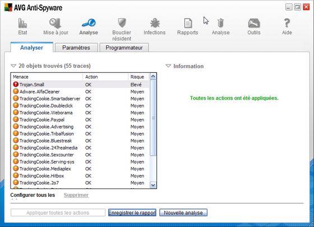Click Appliquer toutes les actions button

(58, 212)
